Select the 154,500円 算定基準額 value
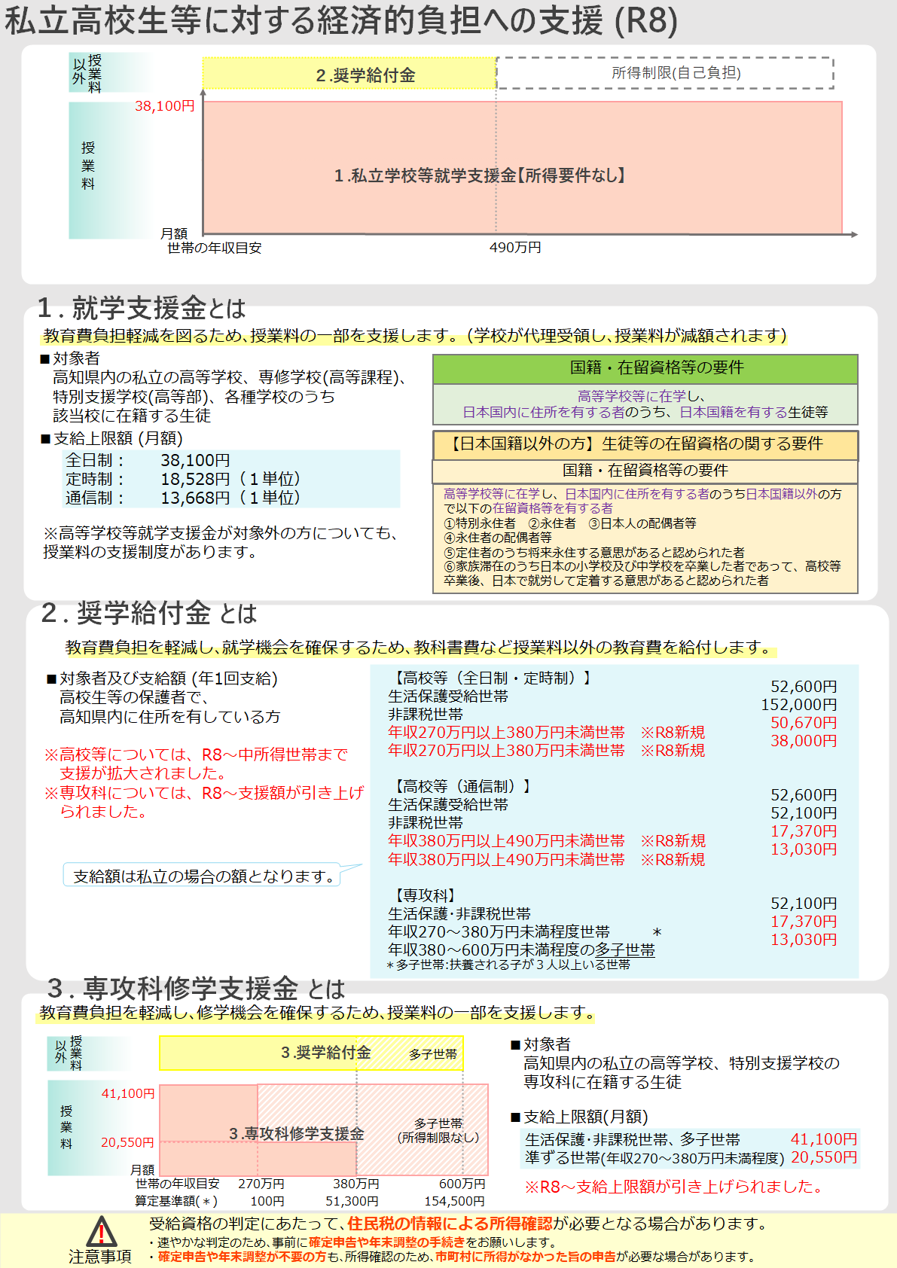897x1268 pixels. [x=454, y=1202]
